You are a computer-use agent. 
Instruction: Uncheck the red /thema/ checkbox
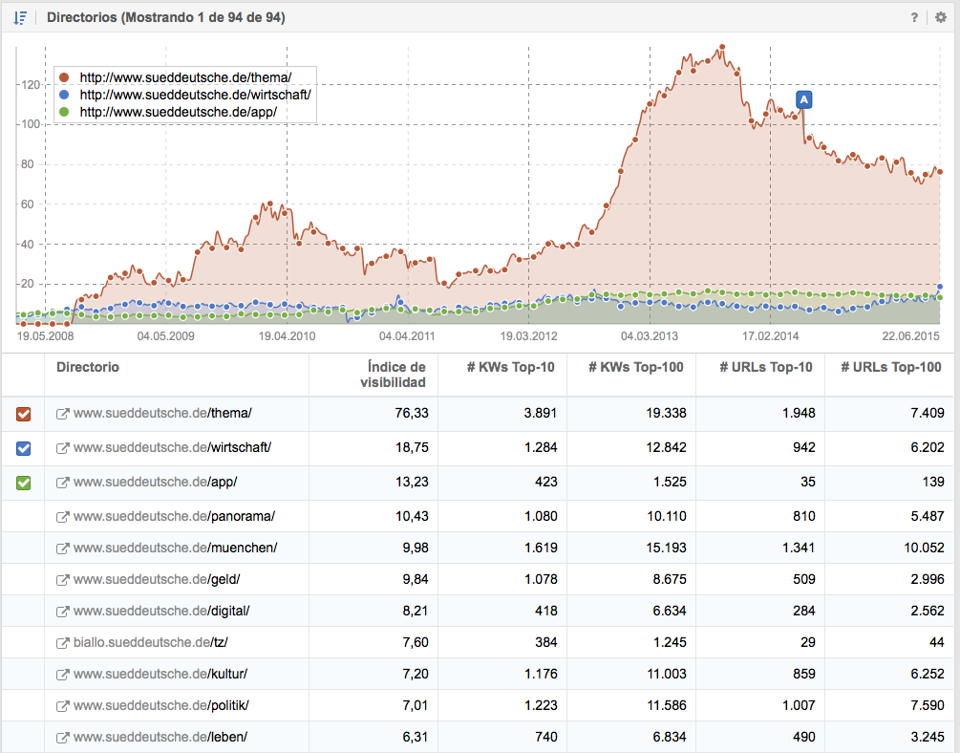[x=24, y=414]
